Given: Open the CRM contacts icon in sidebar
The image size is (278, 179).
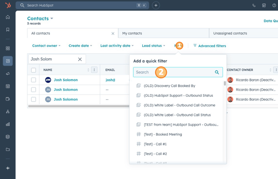Looking at the screenshot, I should click(8, 61).
